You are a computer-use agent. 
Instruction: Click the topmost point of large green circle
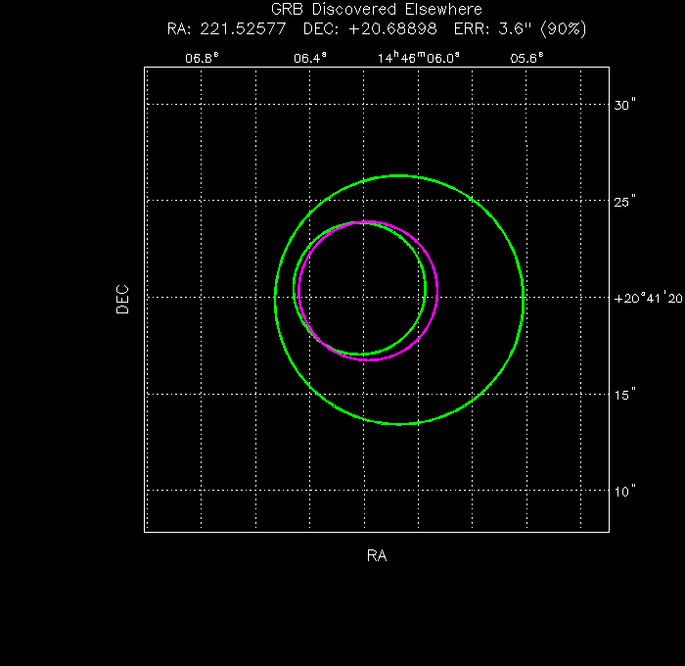[x=399, y=175]
